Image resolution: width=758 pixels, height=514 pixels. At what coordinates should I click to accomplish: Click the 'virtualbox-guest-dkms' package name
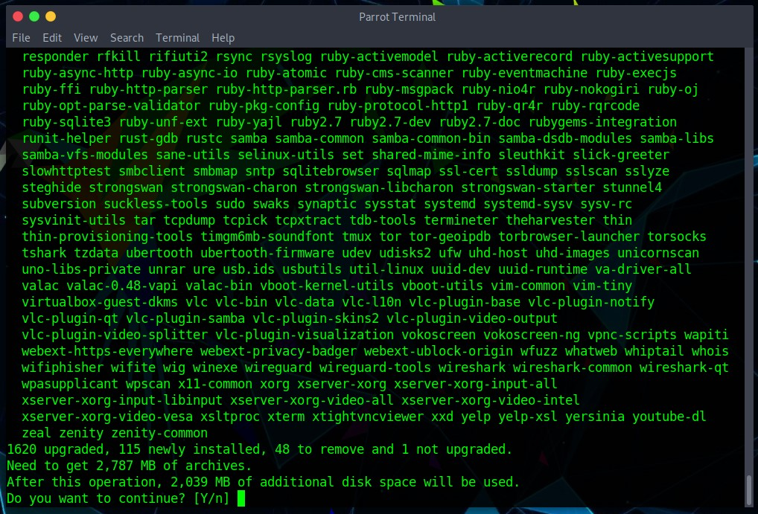pos(100,303)
